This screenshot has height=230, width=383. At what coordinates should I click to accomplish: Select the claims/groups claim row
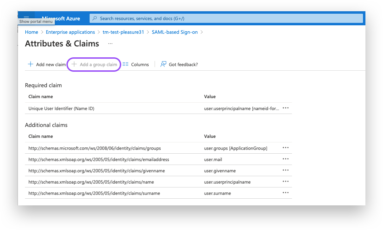pos(95,148)
